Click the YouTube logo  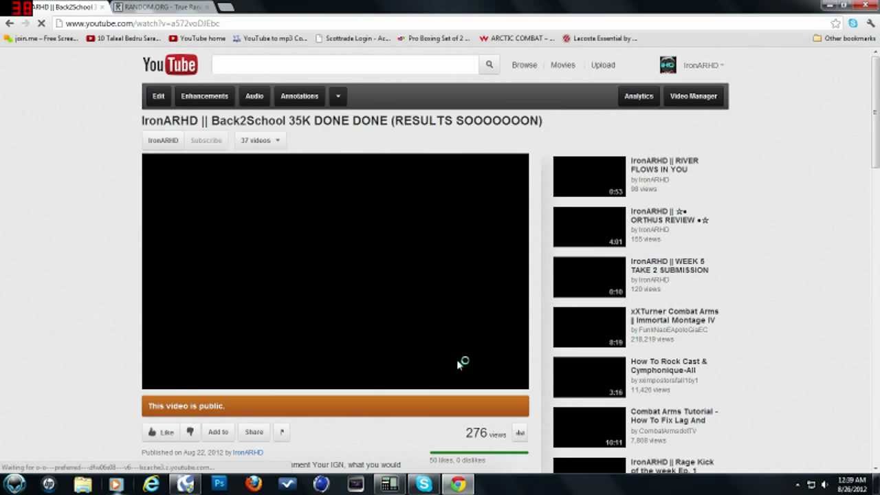coord(170,65)
